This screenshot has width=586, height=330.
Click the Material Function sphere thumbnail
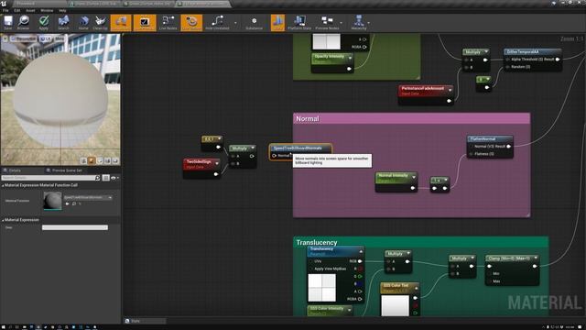(x=52, y=201)
